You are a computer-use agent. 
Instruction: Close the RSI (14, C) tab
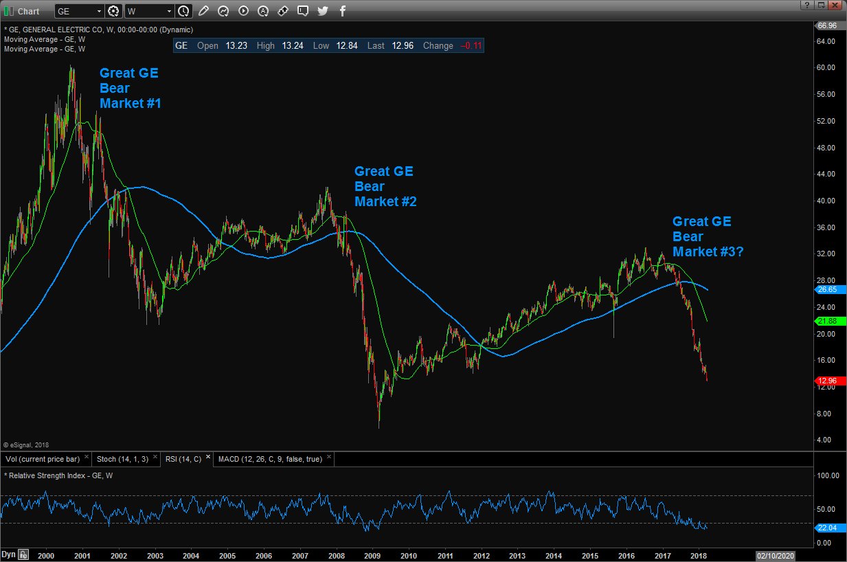click(207, 457)
